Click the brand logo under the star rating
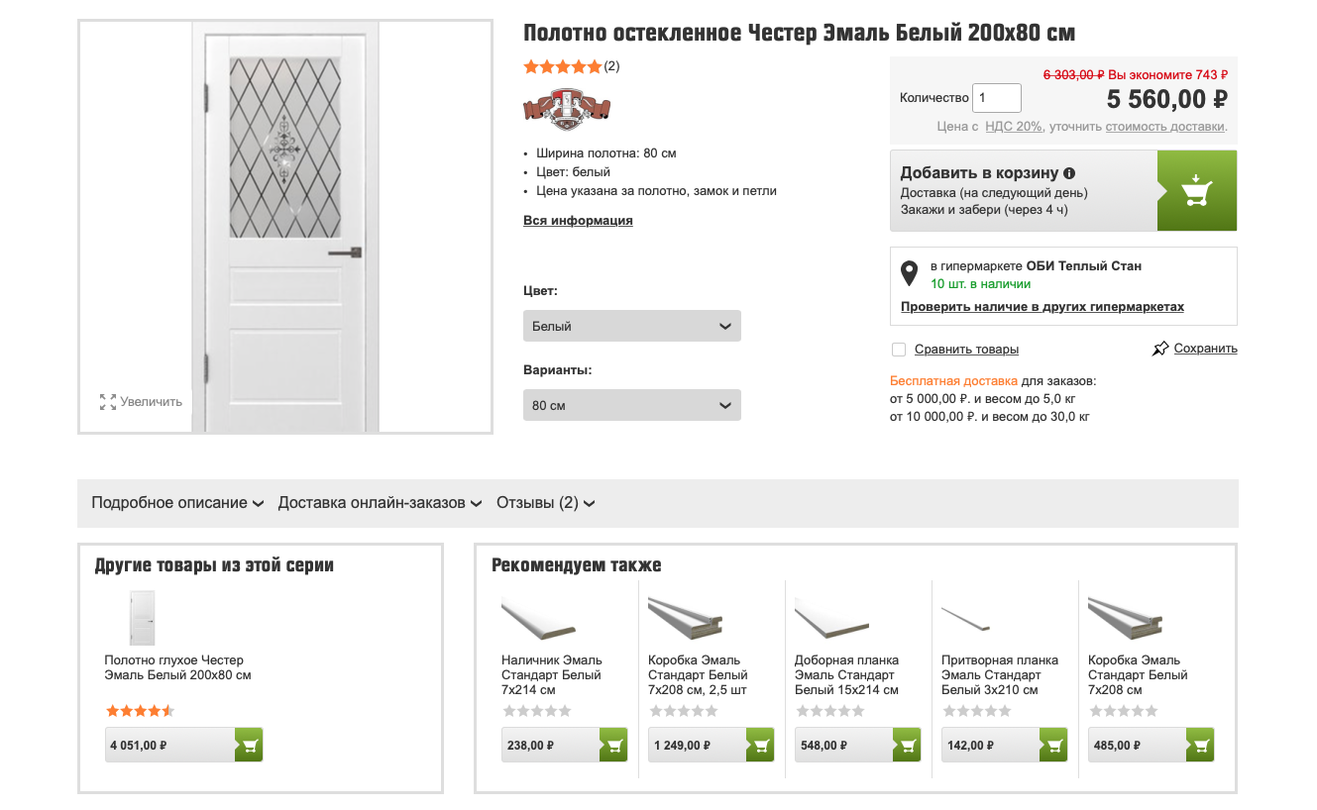 [567, 108]
